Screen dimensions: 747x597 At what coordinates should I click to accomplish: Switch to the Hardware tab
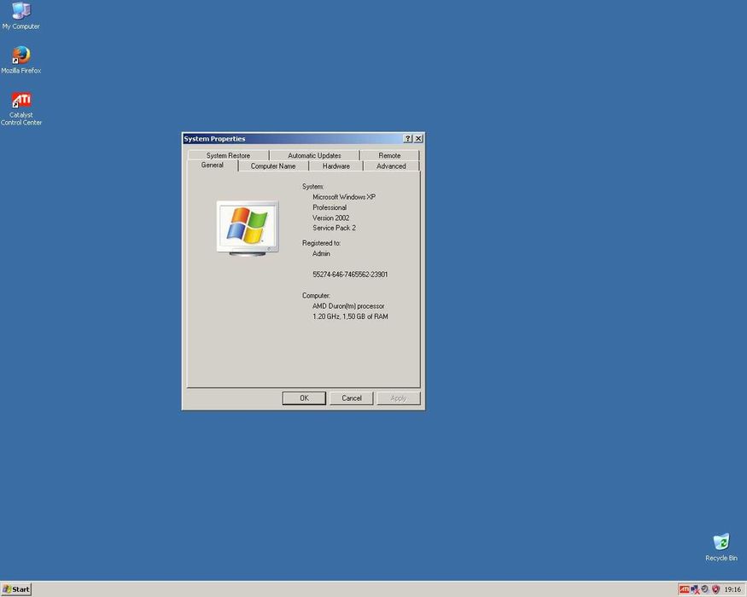tap(336, 166)
